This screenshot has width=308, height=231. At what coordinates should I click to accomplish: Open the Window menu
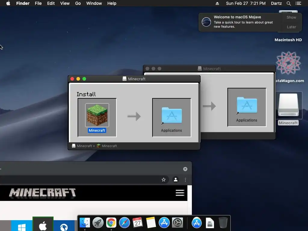click(94, 3)
